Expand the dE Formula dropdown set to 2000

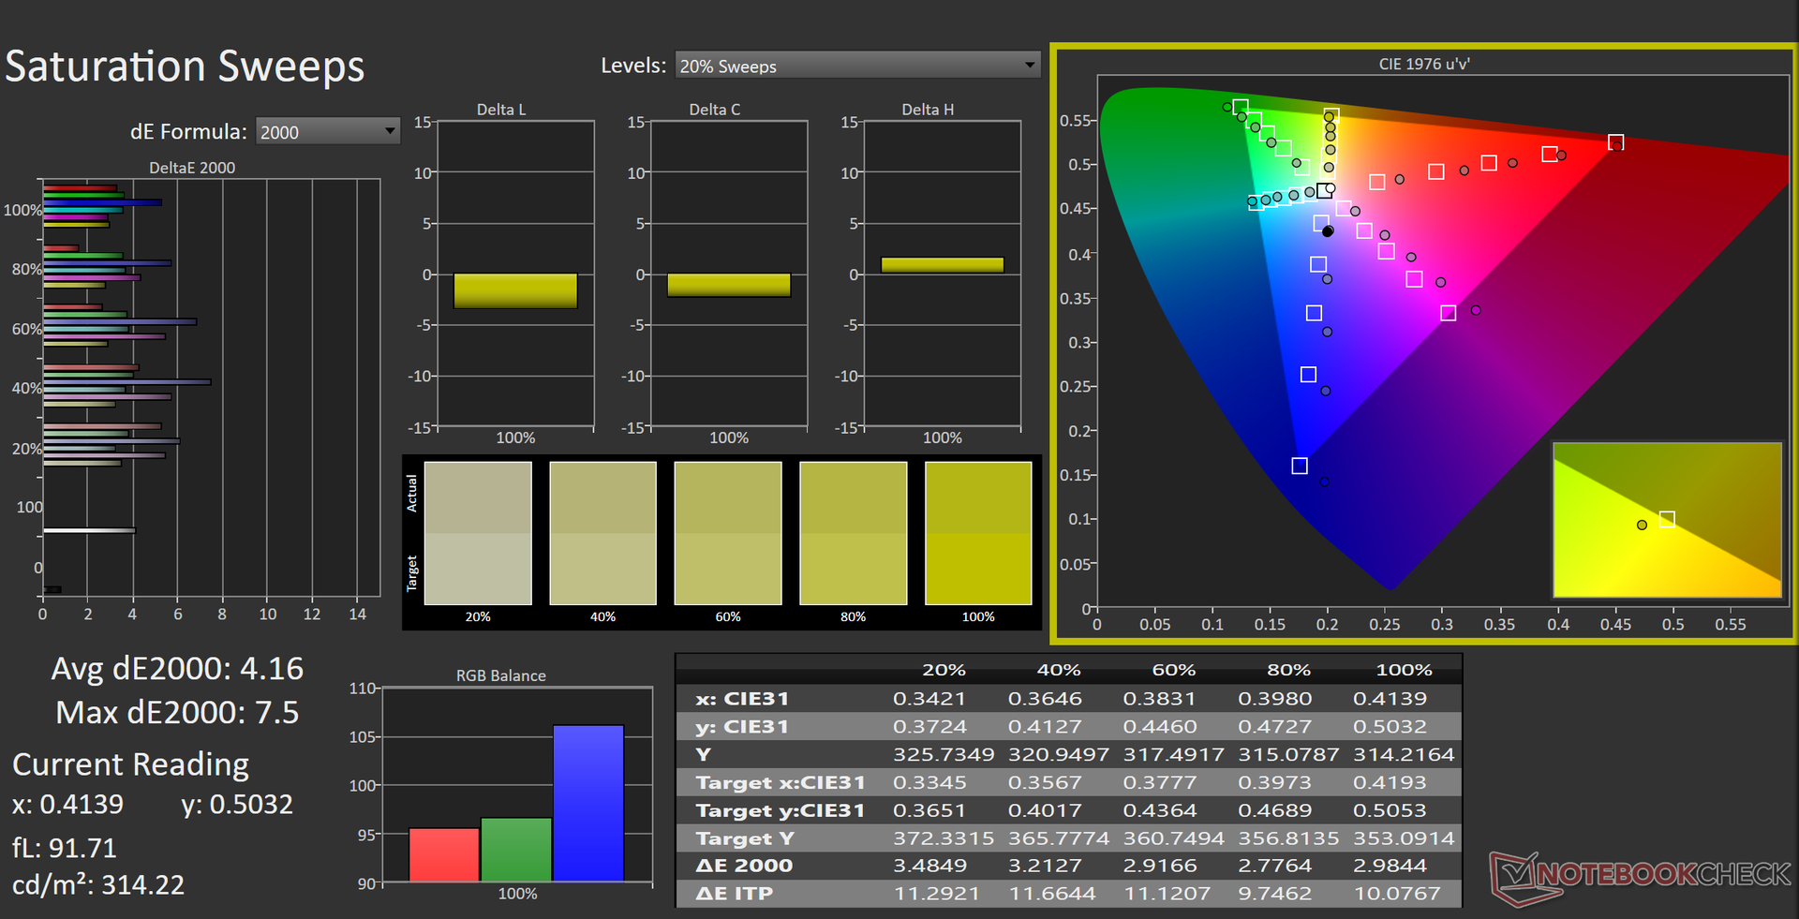click(327, 132)
